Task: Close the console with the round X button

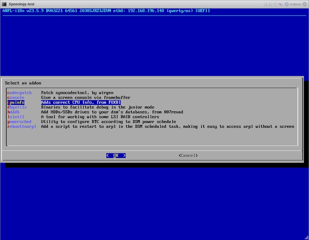Action: click(x=305, y=4)
